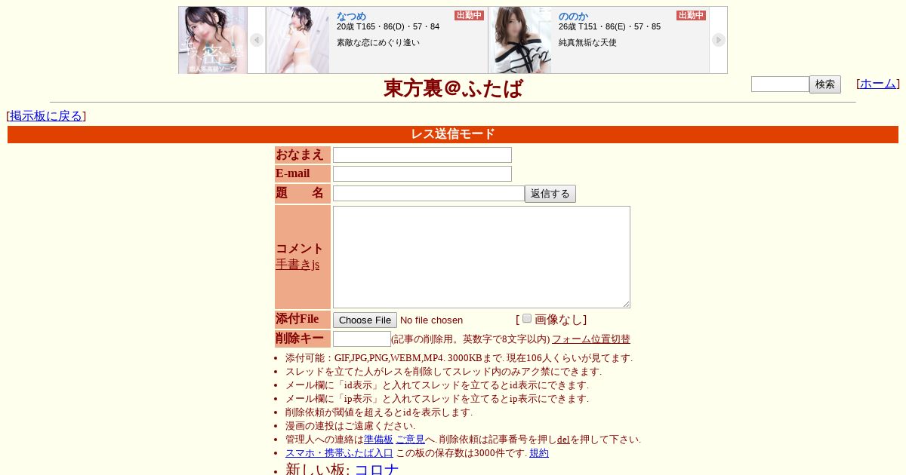Focus the コメント textarea
The height and width of the screenshot is (475, 906).
coord(482,257)
